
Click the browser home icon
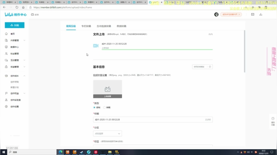click(x=23, y=7)
